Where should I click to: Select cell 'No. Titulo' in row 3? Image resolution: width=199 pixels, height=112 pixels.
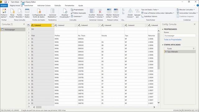coord(89,35)
